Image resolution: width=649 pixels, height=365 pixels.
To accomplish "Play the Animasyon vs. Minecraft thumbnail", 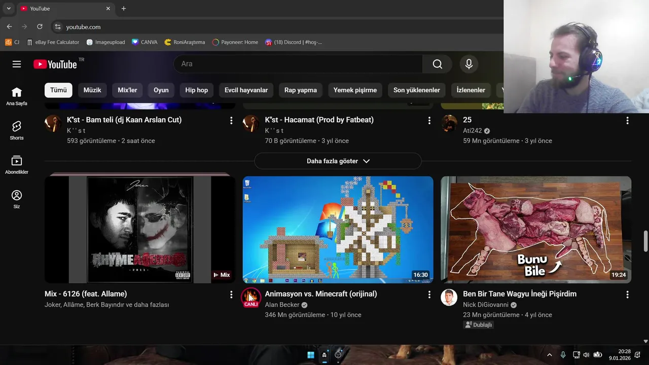I will [x=338, y=229].
